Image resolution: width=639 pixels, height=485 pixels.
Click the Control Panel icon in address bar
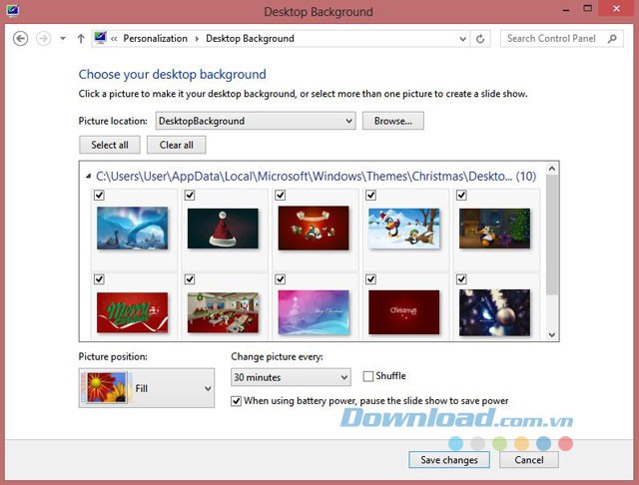tap(100, 39)
